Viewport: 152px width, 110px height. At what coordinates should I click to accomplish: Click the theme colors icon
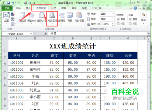coord(13,14)
